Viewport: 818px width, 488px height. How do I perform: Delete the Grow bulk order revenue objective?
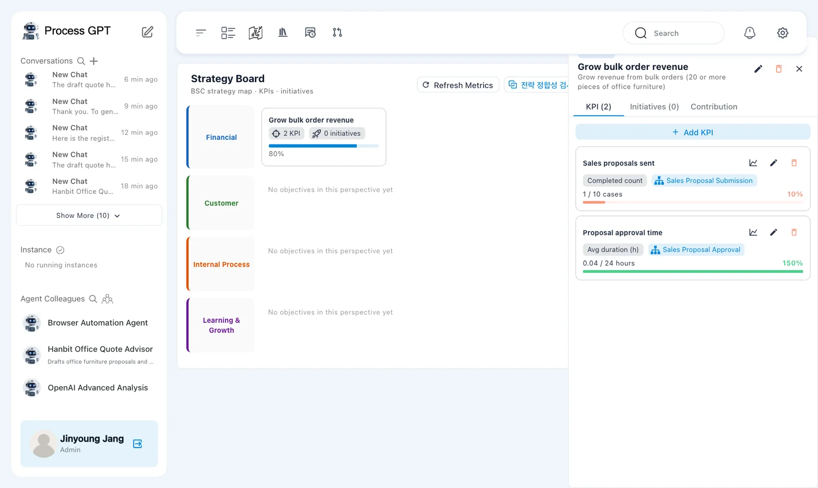click(x=779, y=69)
